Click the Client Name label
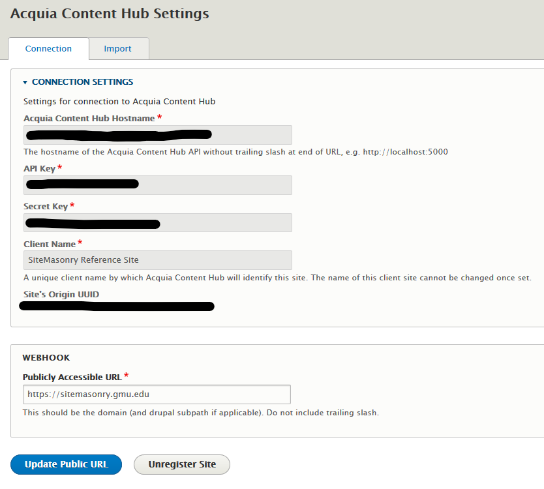 [x=50, y=244]
